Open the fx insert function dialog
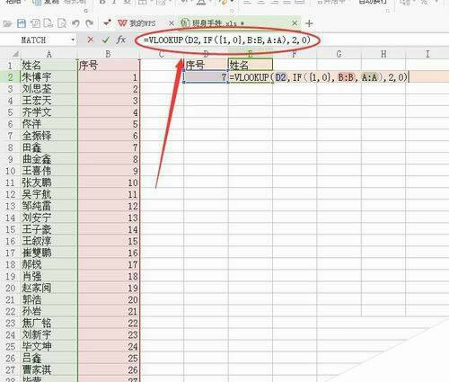Screen dimensions: 449x382 [x=120, y=40]
